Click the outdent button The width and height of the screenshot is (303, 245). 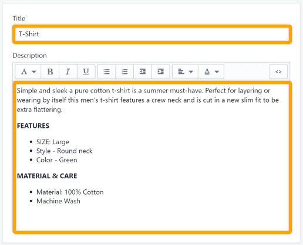(143, 72)
